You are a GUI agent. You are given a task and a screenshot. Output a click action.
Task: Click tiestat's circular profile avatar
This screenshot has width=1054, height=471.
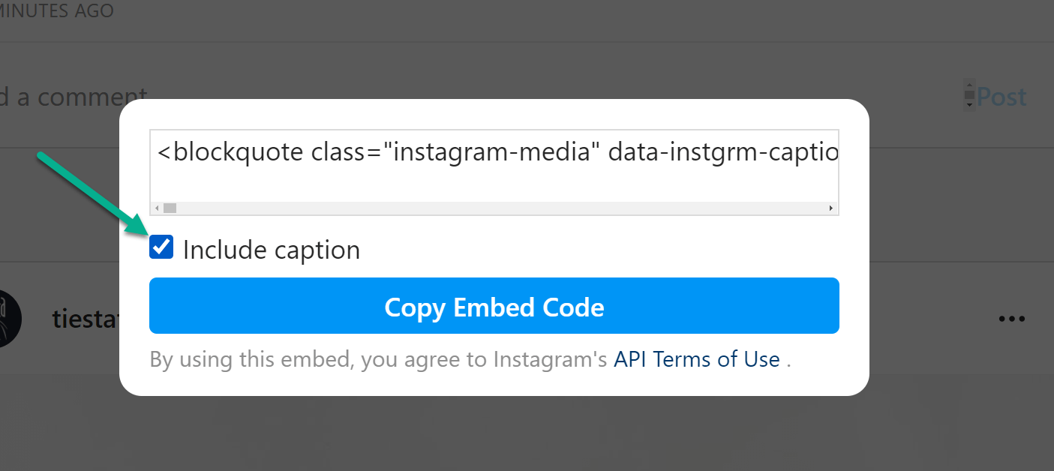click(x=8, y=318)
